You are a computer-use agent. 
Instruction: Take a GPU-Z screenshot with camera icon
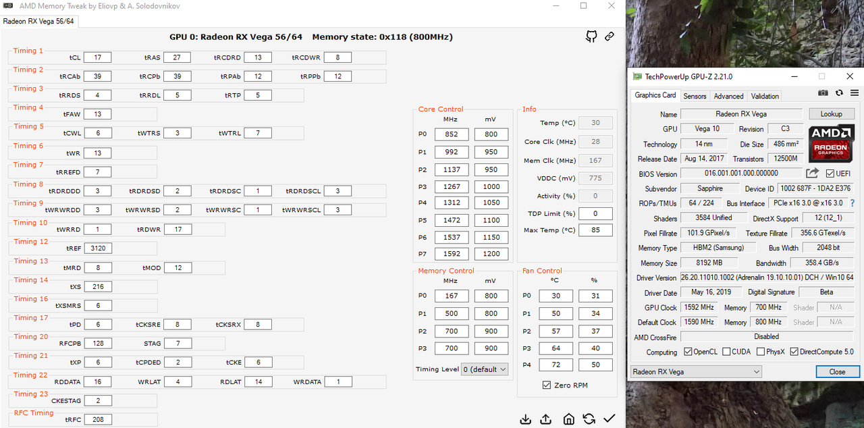click(823, 93)
